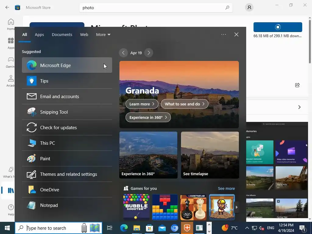Screen dimensions: 312x234
Task: Click Experience in 360° pill button
Action: coord(148,117)
